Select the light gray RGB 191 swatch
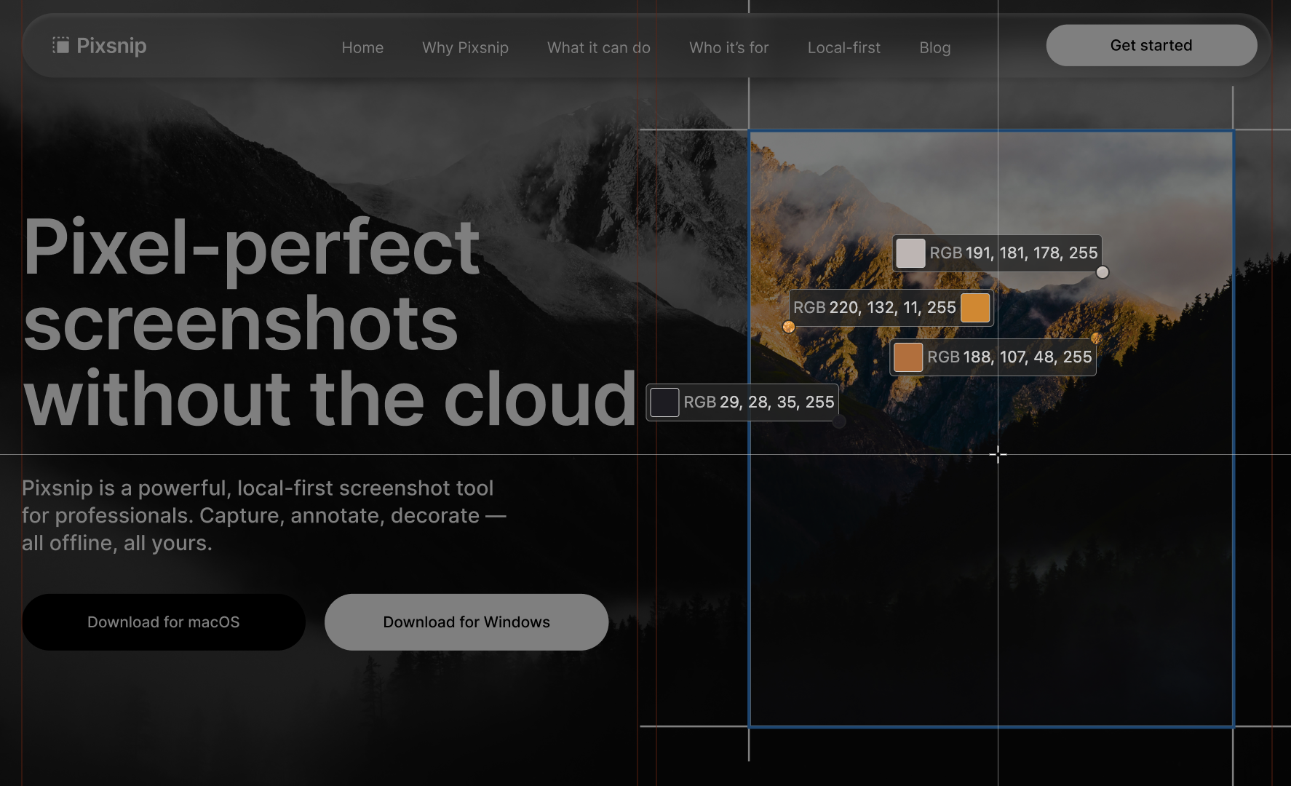Screen dimensions: 1291x786 point(910,253)
